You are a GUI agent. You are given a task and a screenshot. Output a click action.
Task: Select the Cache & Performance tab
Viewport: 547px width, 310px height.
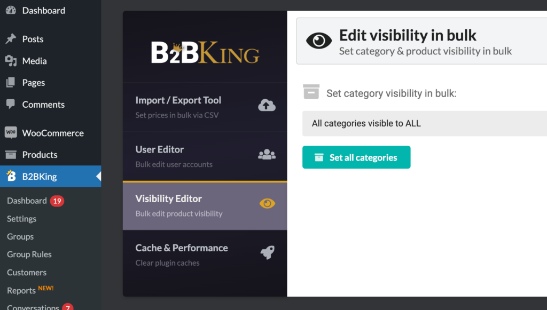(x=205, y=255)
